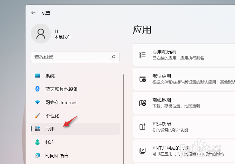Open the 应用和功能 settings card
The width and height of the screenshot is (235, 164).
(x=184, y=55)
